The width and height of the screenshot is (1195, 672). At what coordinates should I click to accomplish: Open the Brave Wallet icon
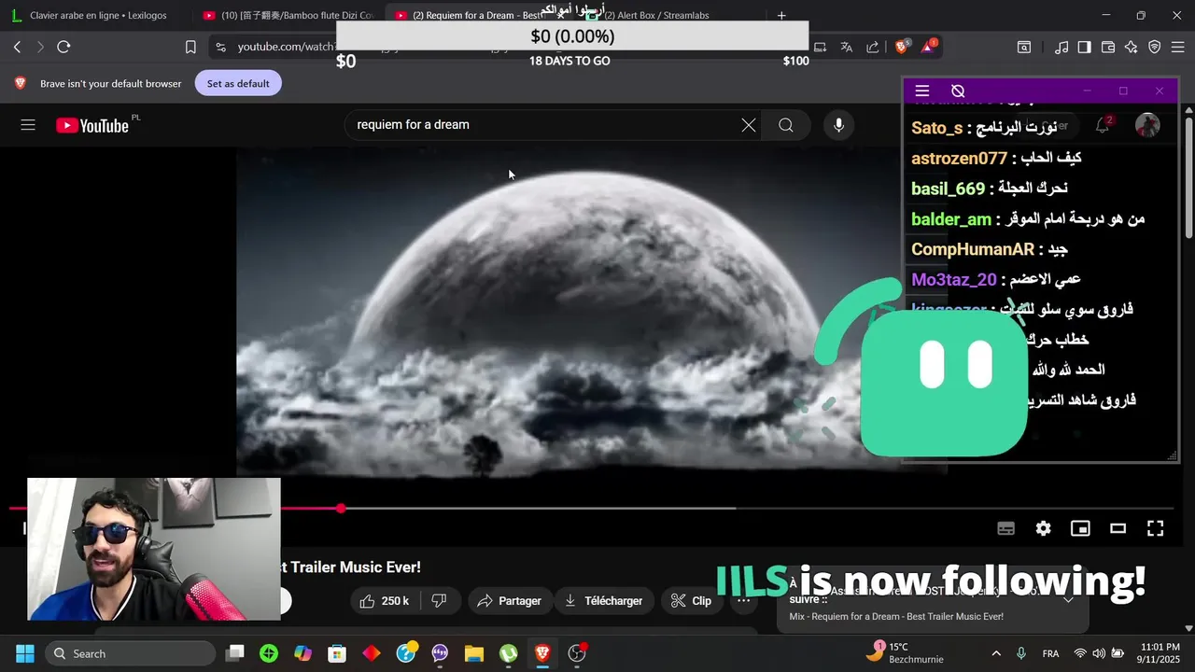(1108, 47)
